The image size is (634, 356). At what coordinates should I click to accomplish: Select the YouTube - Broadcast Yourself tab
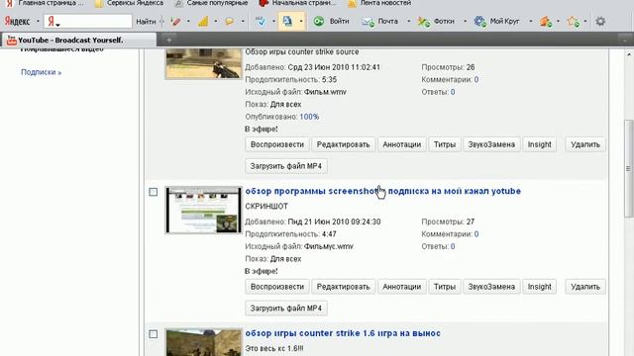pos(79,40)
